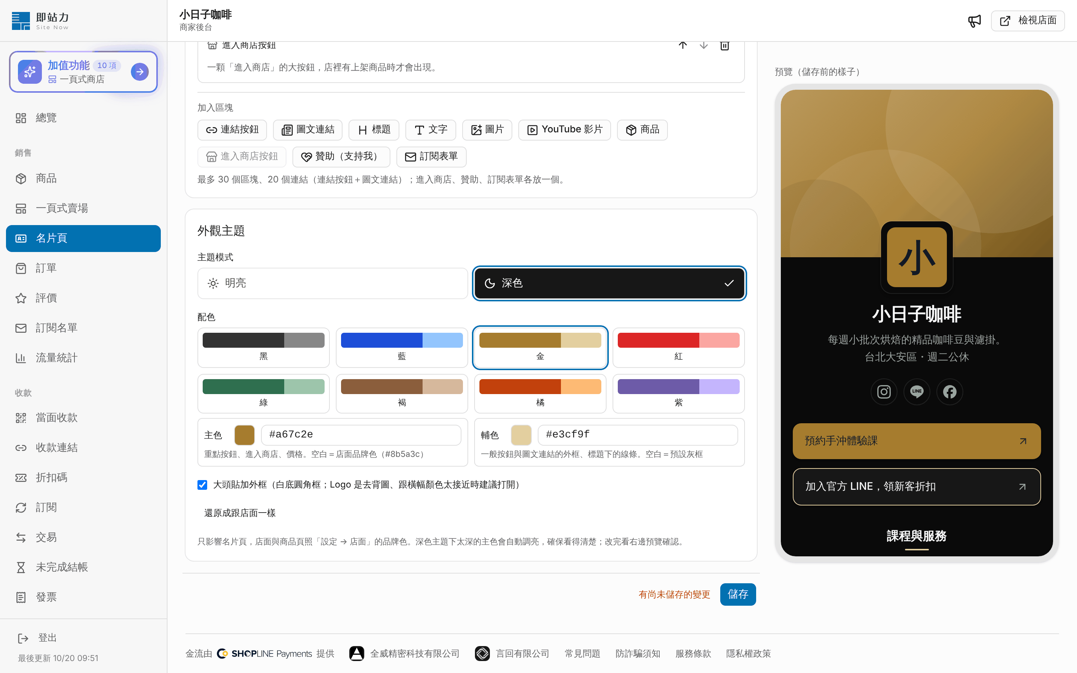
Task: Choose the 金 color scheme
Action: click(540, 348)
